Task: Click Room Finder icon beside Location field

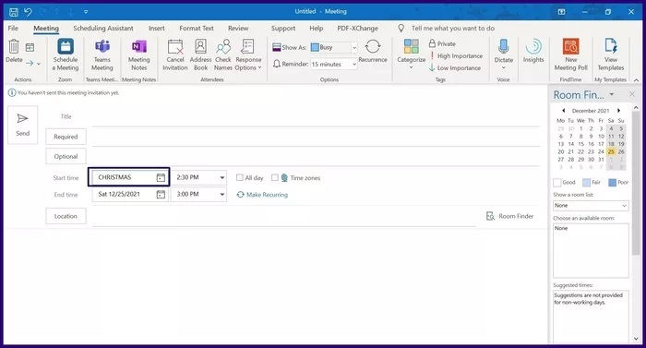Action: pos(490,216)
